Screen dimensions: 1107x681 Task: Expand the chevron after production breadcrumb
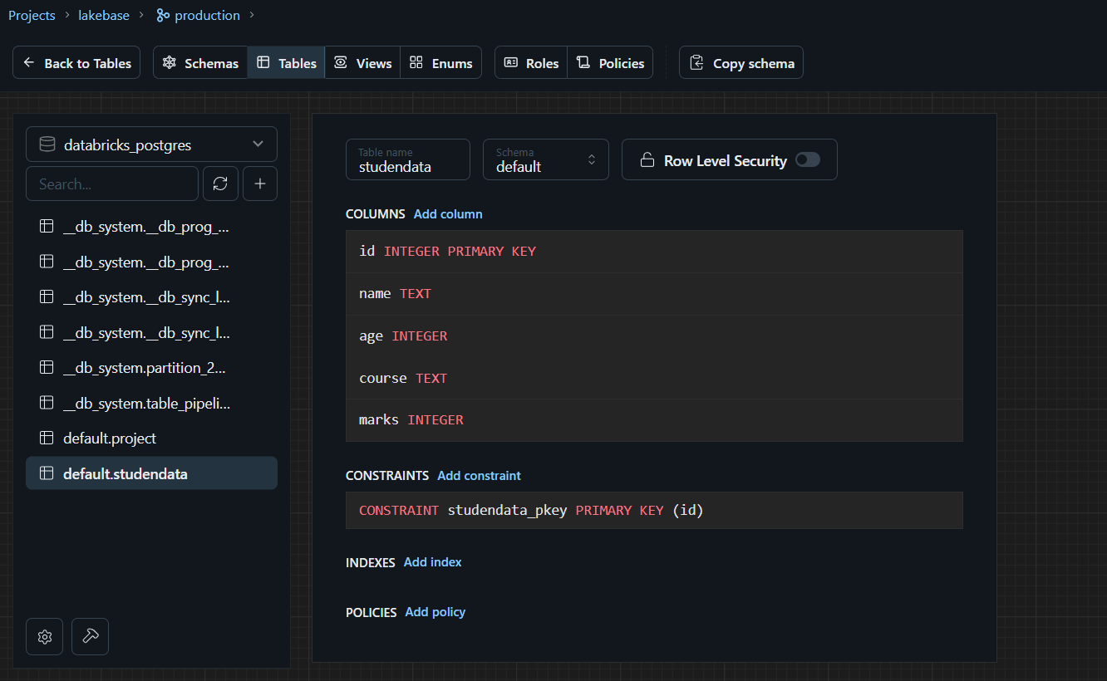pyautogui.click(x=253, y=15)
